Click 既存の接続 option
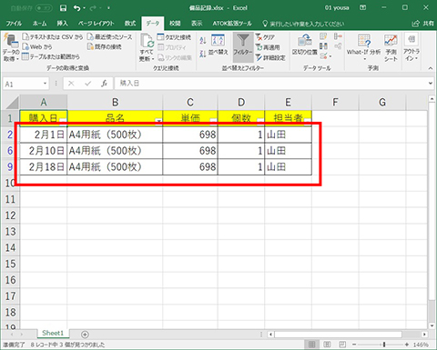The height and width of the screenshot is (350, 437). 105,46
